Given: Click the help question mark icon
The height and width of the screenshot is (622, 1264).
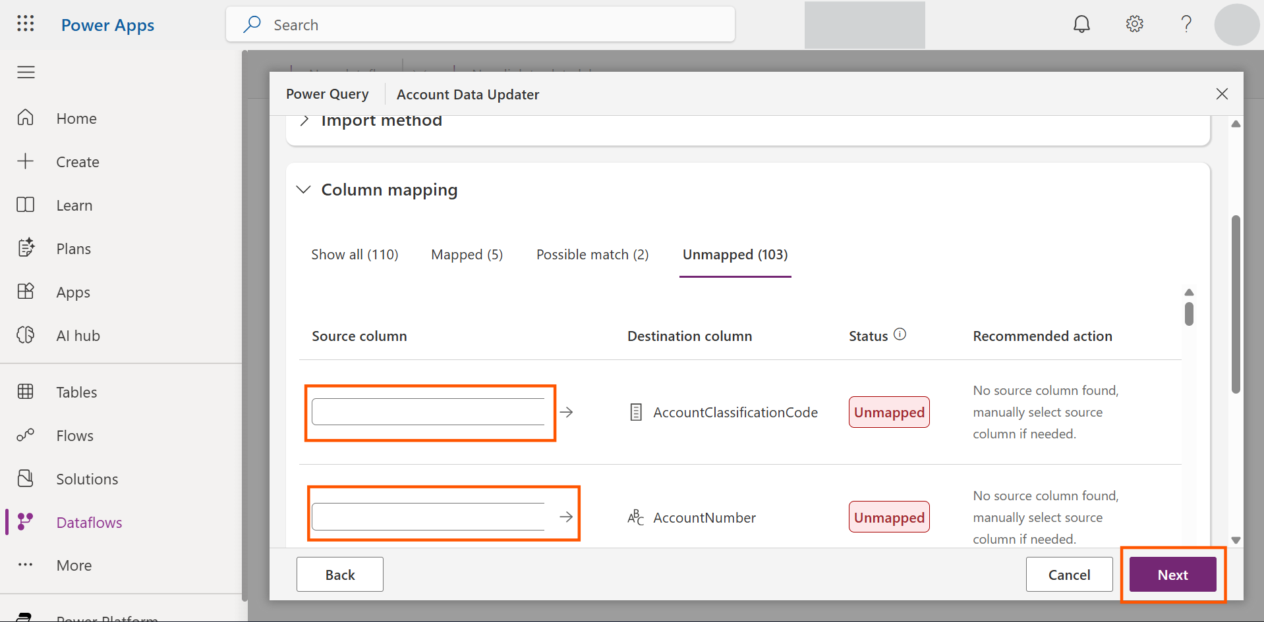Looking at the screenshot, I should (x=1186, y=24).
